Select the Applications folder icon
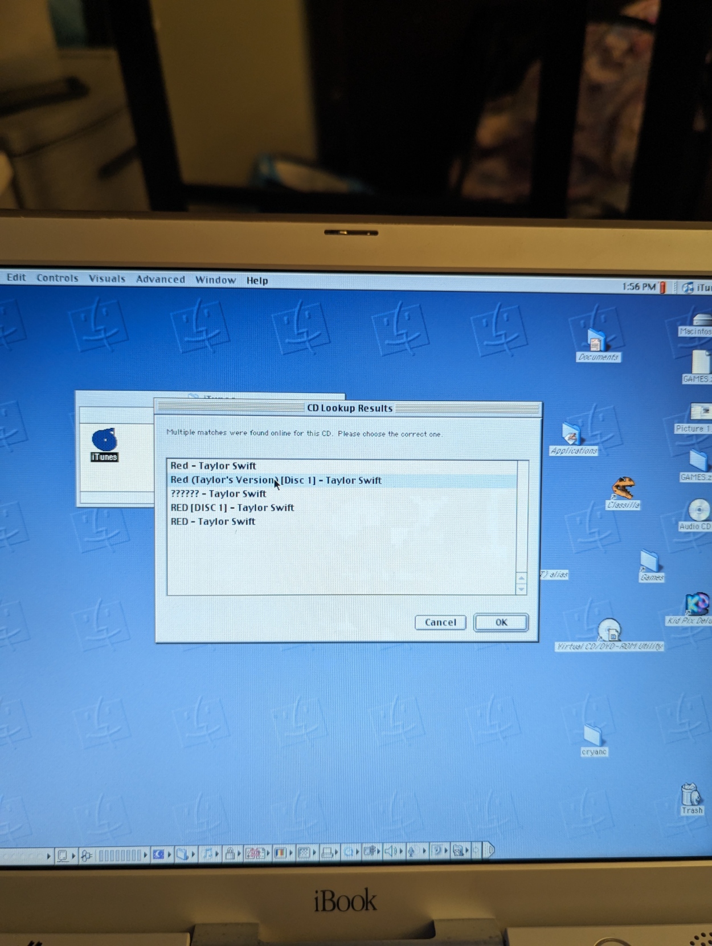Image resolution: width=712 pixels, height=946 pixels. click(573, 439)
